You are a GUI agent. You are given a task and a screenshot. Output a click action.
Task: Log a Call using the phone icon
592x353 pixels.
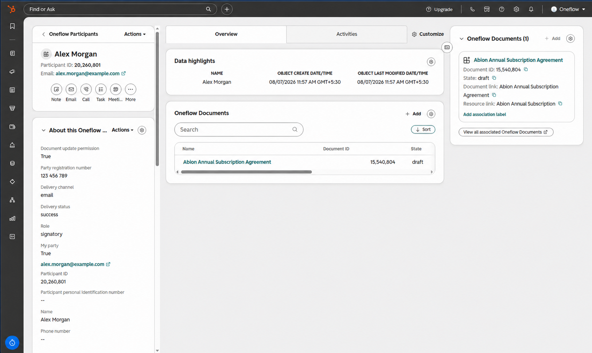[86, 89]
